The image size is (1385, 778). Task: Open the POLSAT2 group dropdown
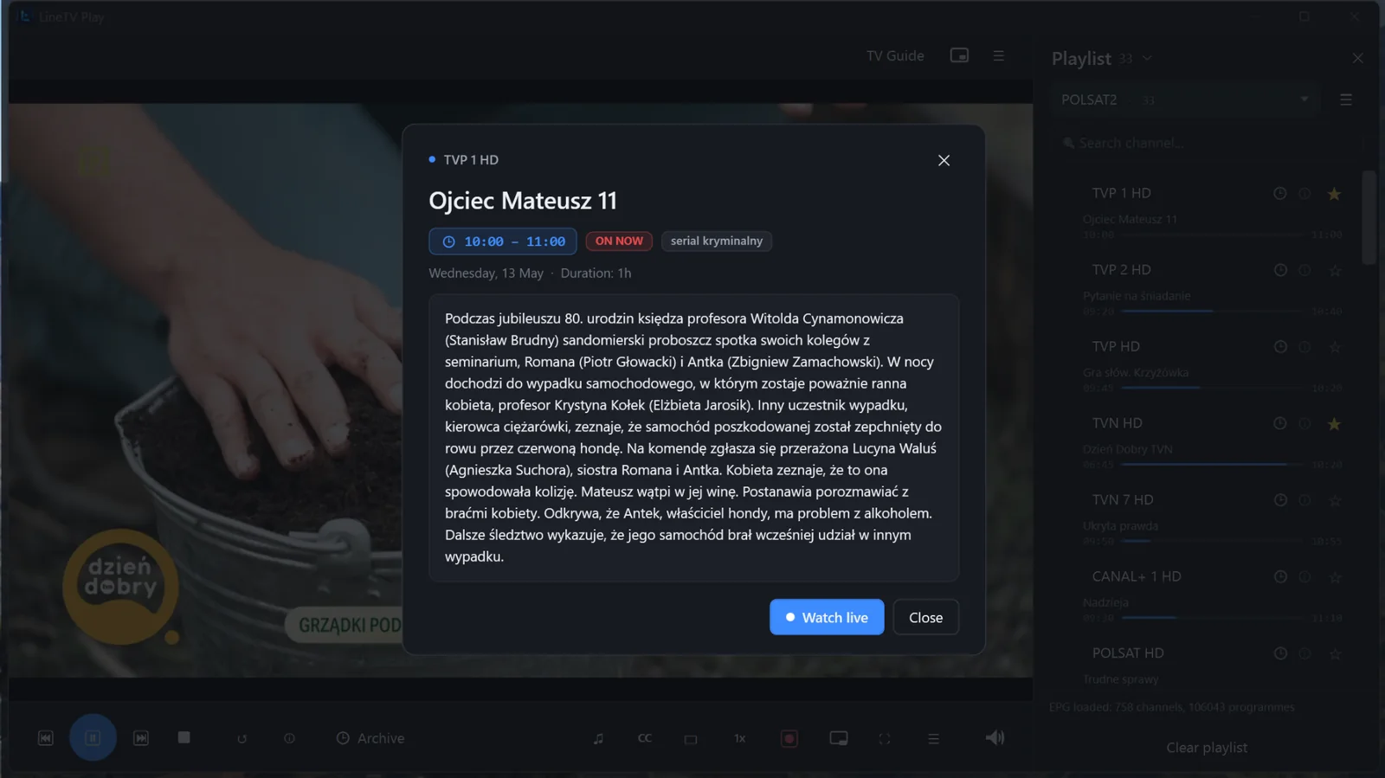coord(1184,100)
